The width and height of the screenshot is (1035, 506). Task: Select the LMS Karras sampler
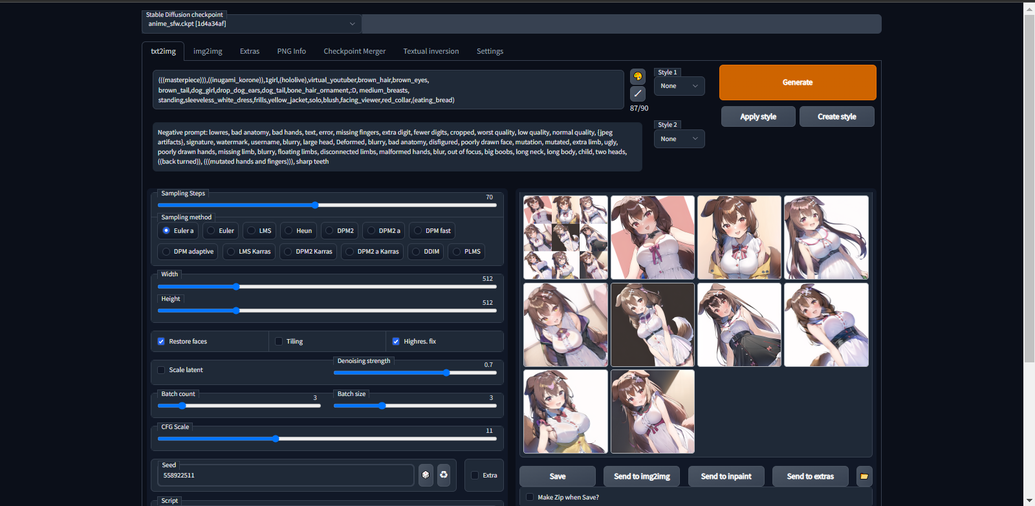click(x=249, y=252)
